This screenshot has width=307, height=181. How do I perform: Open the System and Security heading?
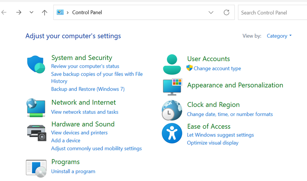pos(81,58)
